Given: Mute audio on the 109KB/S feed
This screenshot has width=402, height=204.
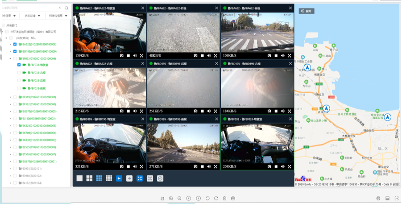Looking at the screenshot, I should [283, 56].
